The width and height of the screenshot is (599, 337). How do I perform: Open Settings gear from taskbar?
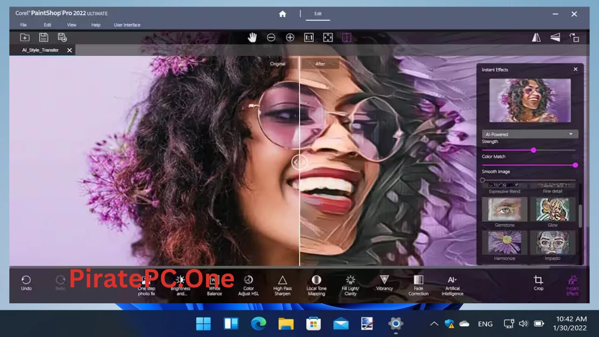(x=395, y=323)
